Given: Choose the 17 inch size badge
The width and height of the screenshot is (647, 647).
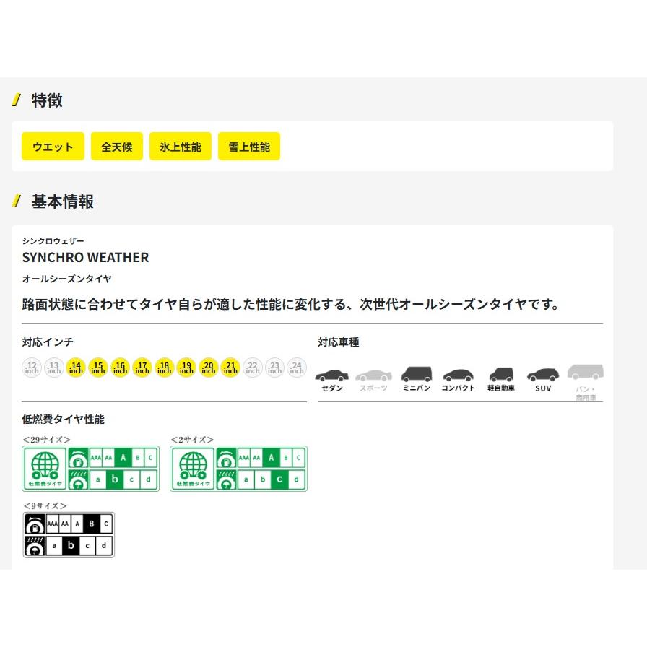Looking at the screenshot, I should pos(142,368).
